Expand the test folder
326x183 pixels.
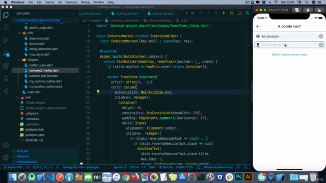tap(17, 97)
